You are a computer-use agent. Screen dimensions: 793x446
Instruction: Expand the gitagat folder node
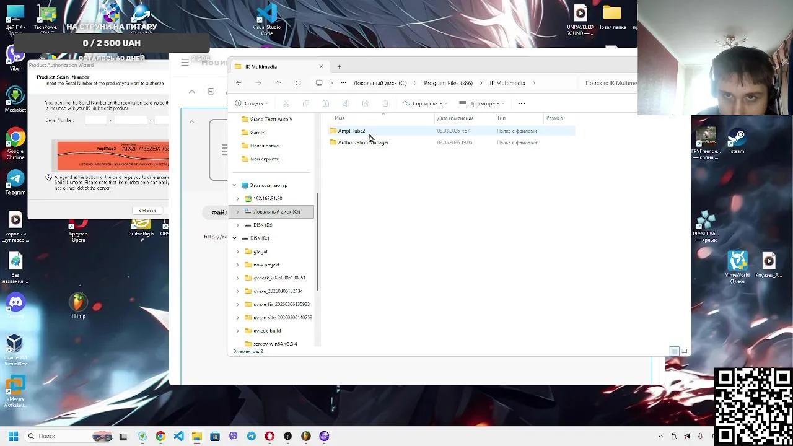pyautogui.click(x=237, y=251)
